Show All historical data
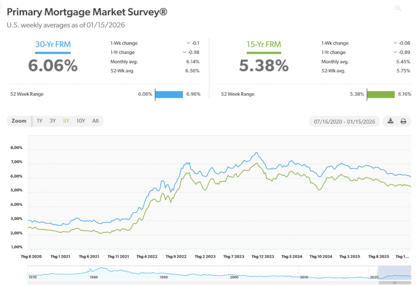This screenshot has width=418, height=286. 96,121
